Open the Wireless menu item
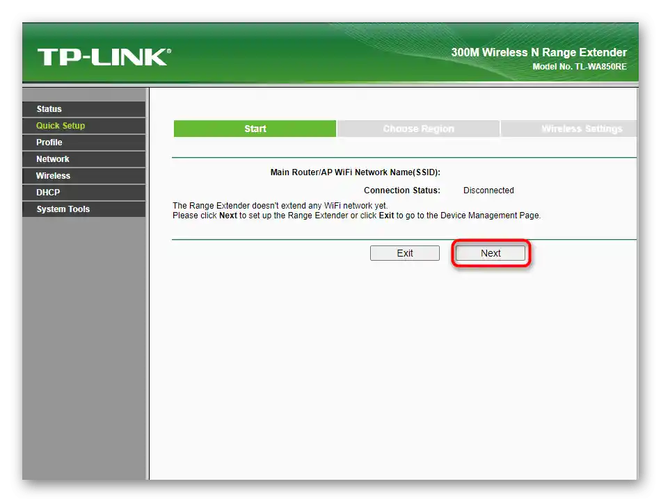The width and height of the screenshot is (661, 502). pyautogui.click(x=84, y=176)
